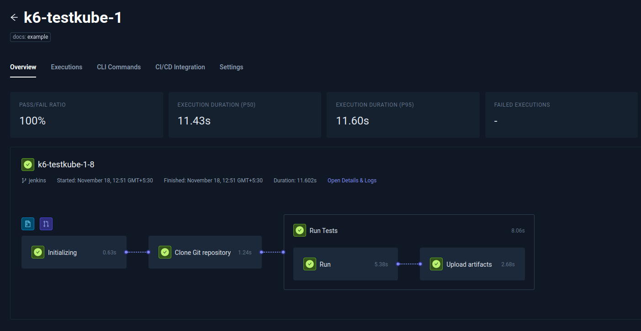Click the docs: example label tag
Image resolution: width=641 pixels, height=331 pixels.
30,37
